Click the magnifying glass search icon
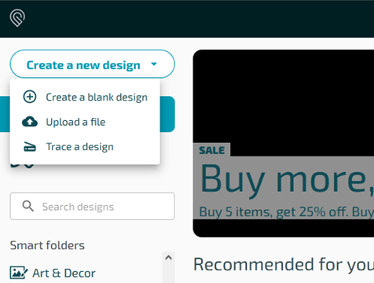Viewport: 374px width, 283px height. click(x=27, y=206)
